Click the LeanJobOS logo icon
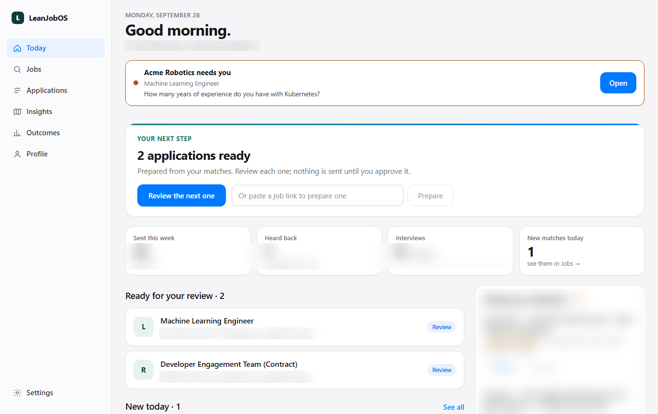Image resolution: width=658 pixels, height=414 pixels. tap(18, 18)
